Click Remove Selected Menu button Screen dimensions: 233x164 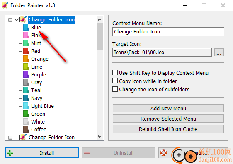(168, 119)
